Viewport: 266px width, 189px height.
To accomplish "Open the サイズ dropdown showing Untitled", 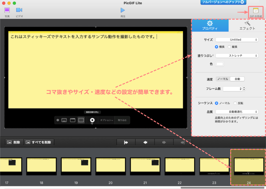I will click(x=237, y=40).
